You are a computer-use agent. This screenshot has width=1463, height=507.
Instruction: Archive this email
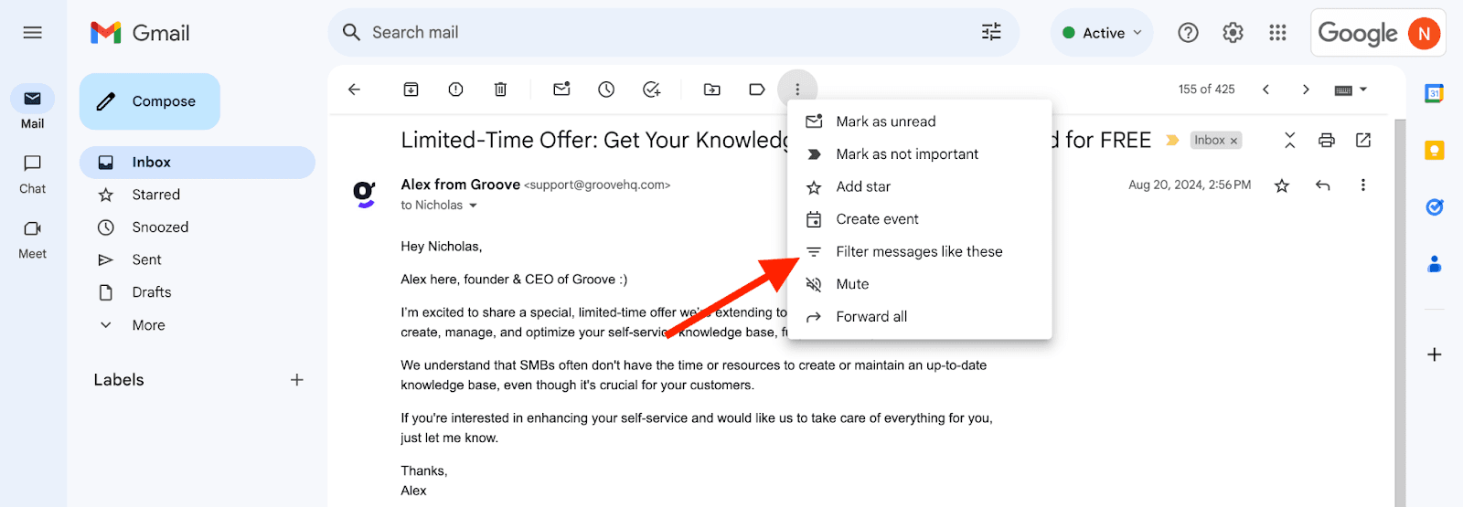(411, 90)
